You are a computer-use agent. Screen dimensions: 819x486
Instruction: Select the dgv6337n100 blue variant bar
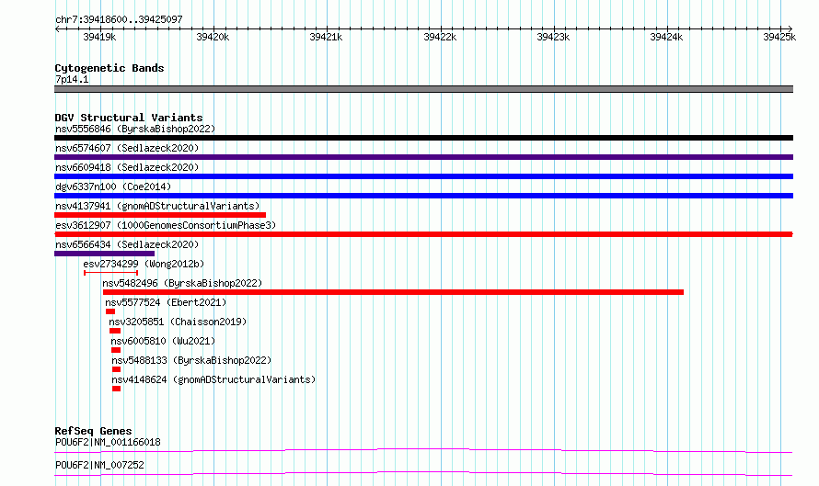pos(423,196)
